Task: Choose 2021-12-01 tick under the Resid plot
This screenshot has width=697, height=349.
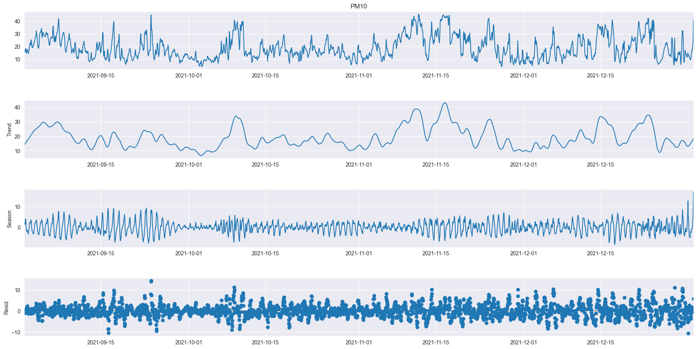Action: coord(524,342)
